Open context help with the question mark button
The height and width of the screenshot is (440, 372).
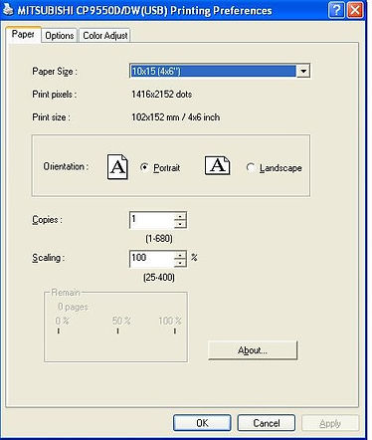tap(336, 10)
